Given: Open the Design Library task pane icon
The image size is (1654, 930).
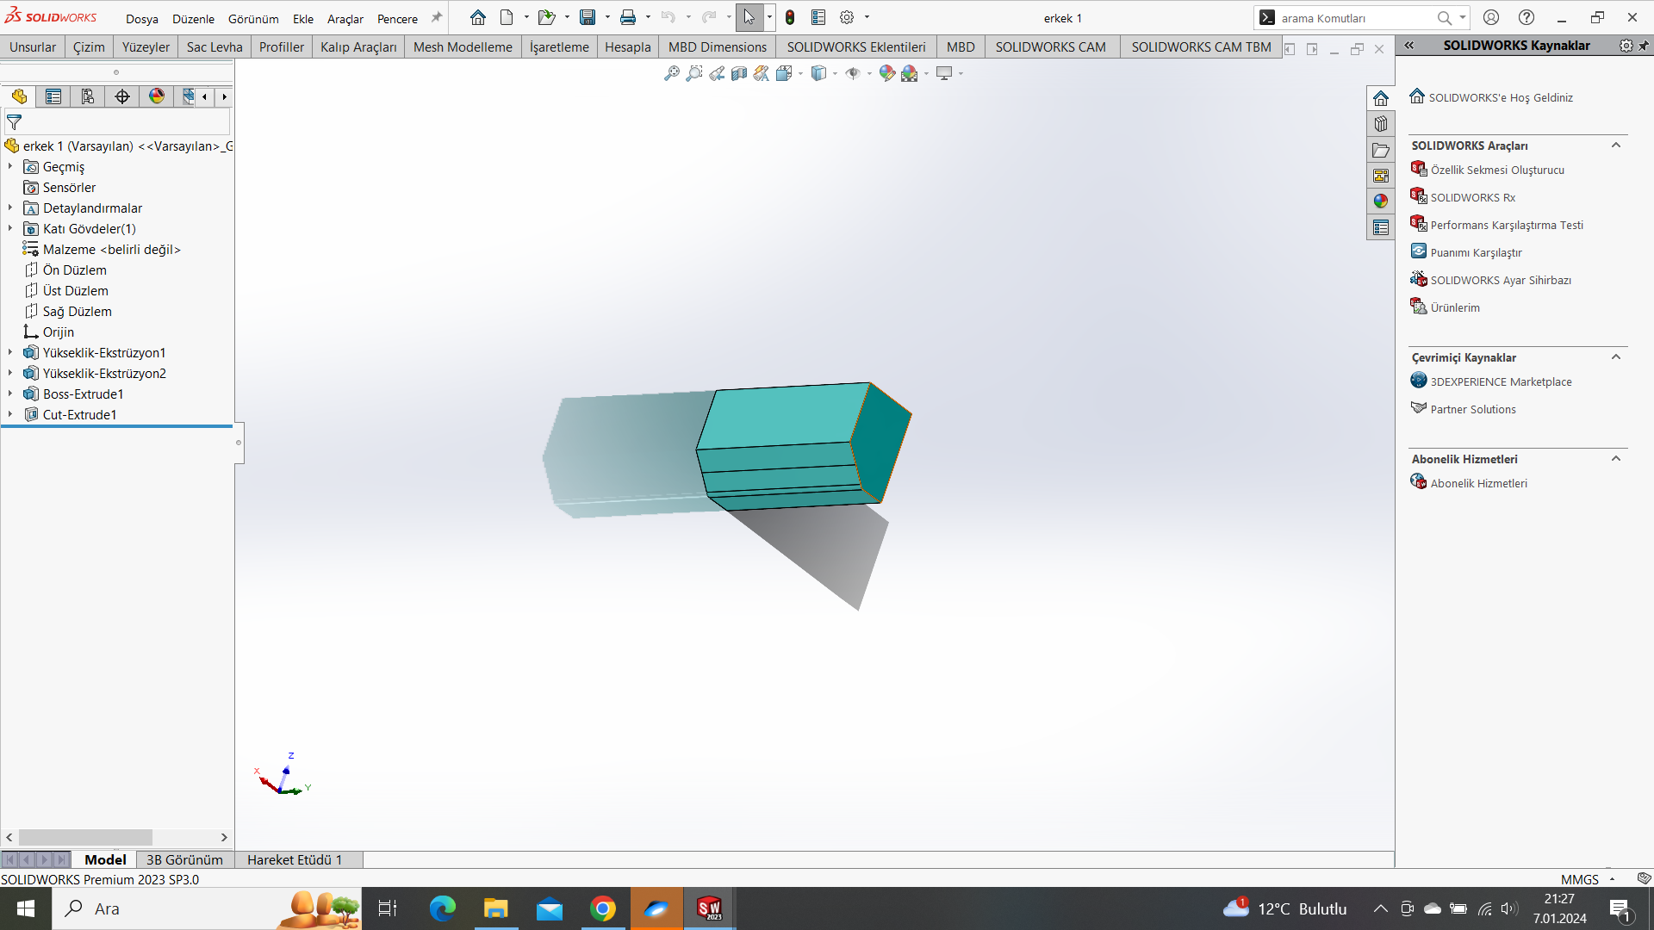Looking at the screenshot, I should 1381,124.
